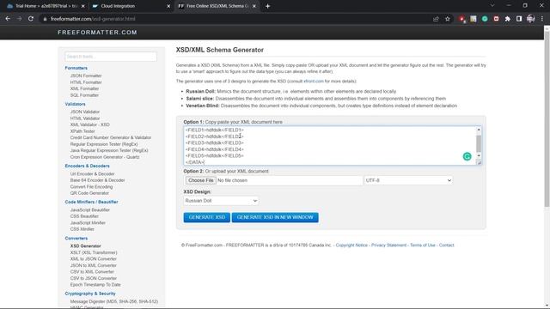Open the JSON Validator link
The width and height of the screenshot is (550, 309).
[85, 112]
